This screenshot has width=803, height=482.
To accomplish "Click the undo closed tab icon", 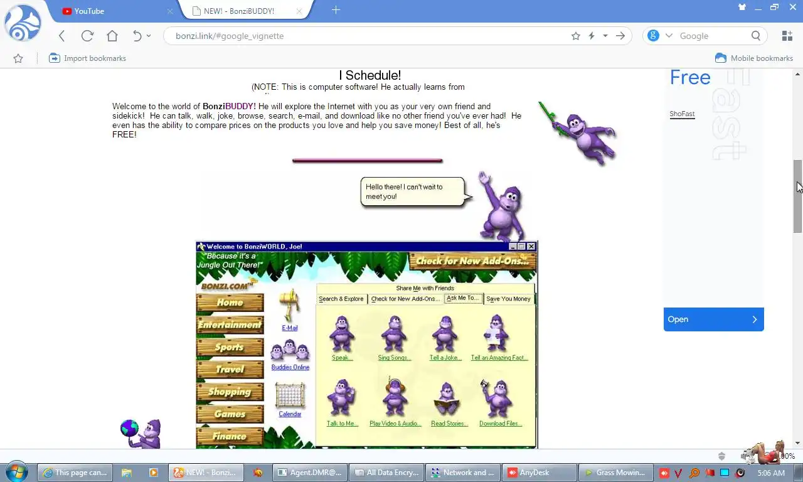I will coord(137,36).
